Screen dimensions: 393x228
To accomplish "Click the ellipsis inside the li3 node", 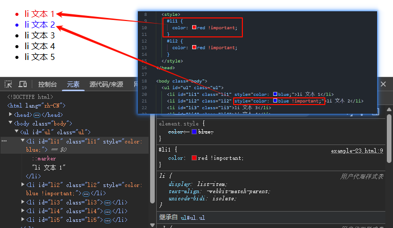I will (108, 202).
